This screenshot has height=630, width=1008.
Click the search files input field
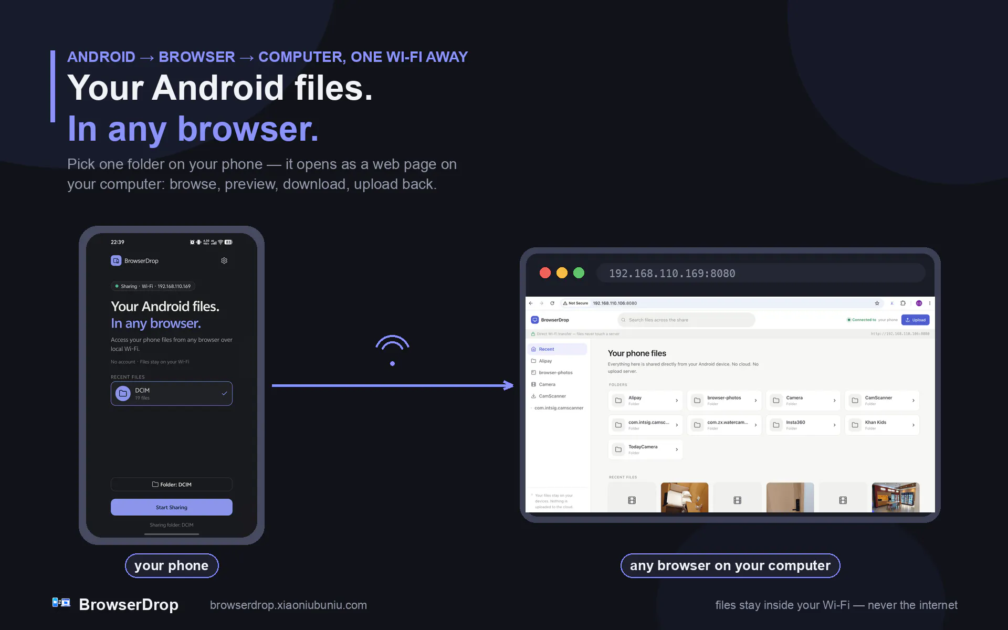click(x=686, y=320)
